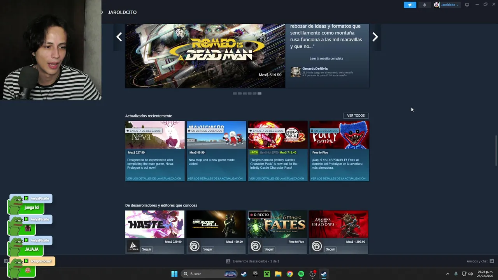498x280 pixels.
Task: Open the Neva game thumbnail
Action: pyautogui.click(x=155, y=135)
